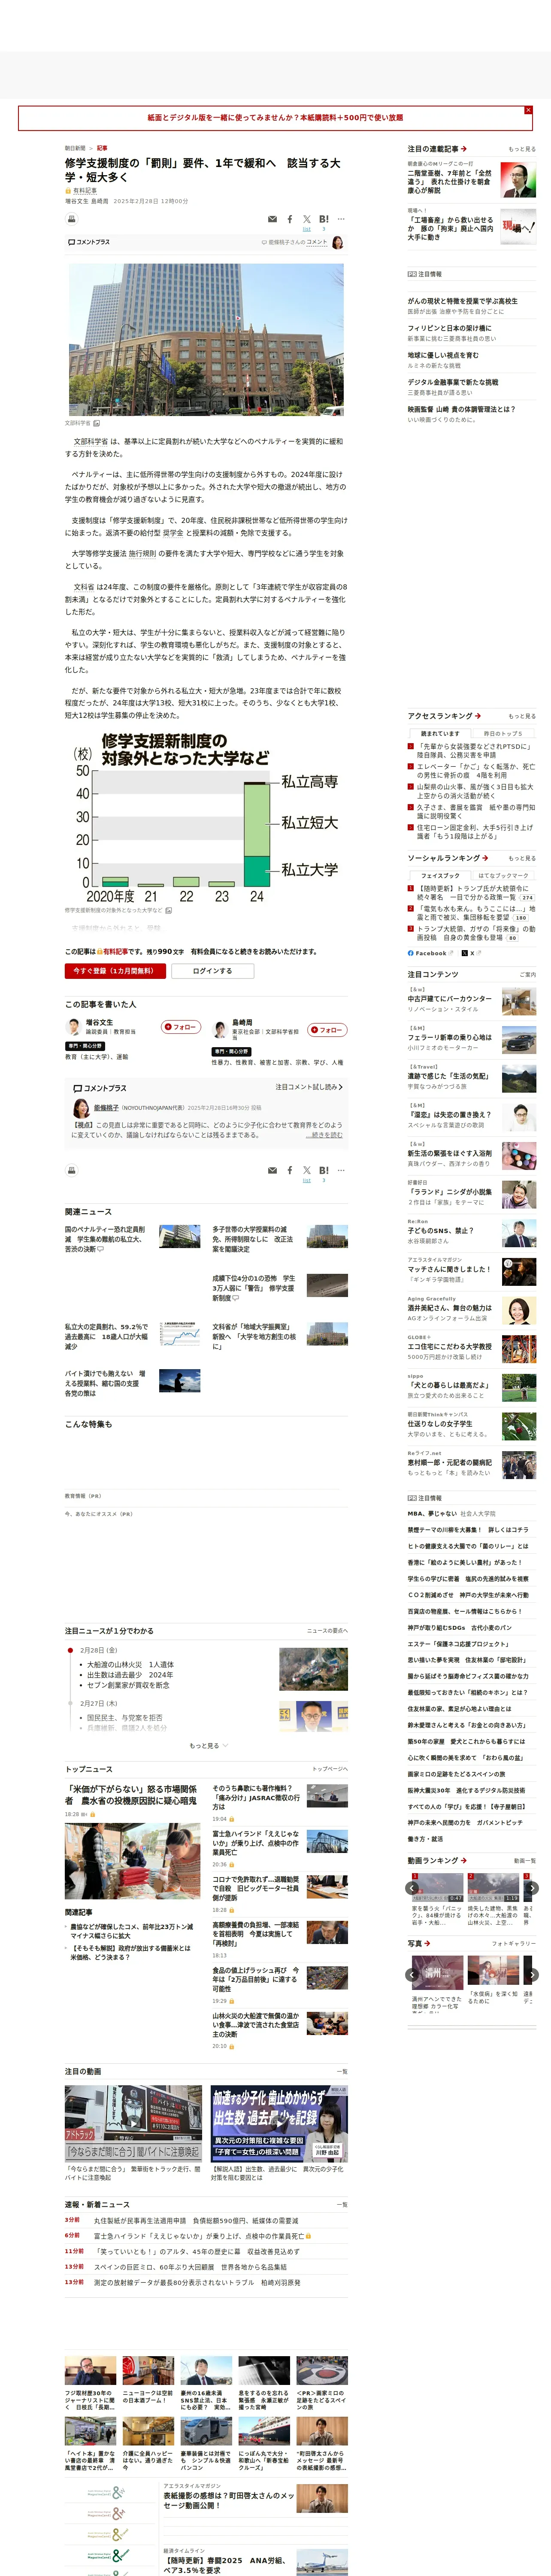Screen dimensions: 551x2576
Task: Go to 朝日新聞 breadcrumb
Action: 75,148
